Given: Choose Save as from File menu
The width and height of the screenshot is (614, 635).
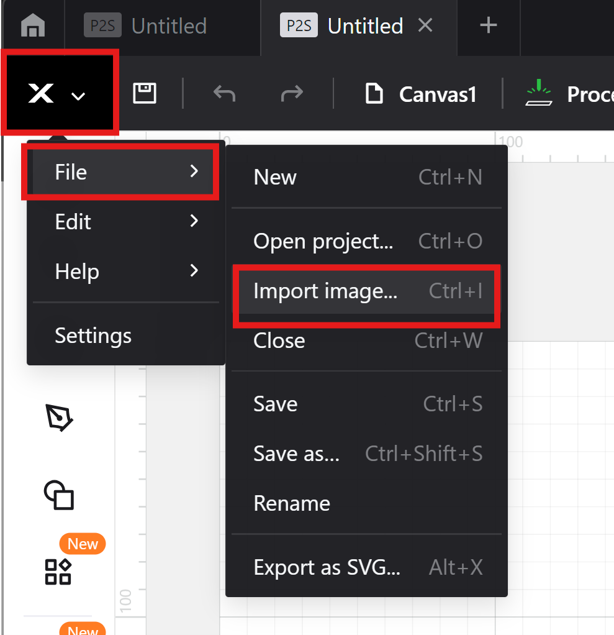Looking at the screenshot, I should pos(366,454).
